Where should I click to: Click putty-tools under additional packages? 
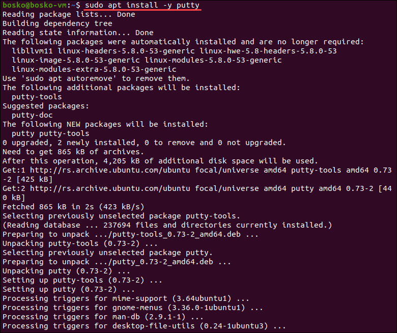(37, 97)
